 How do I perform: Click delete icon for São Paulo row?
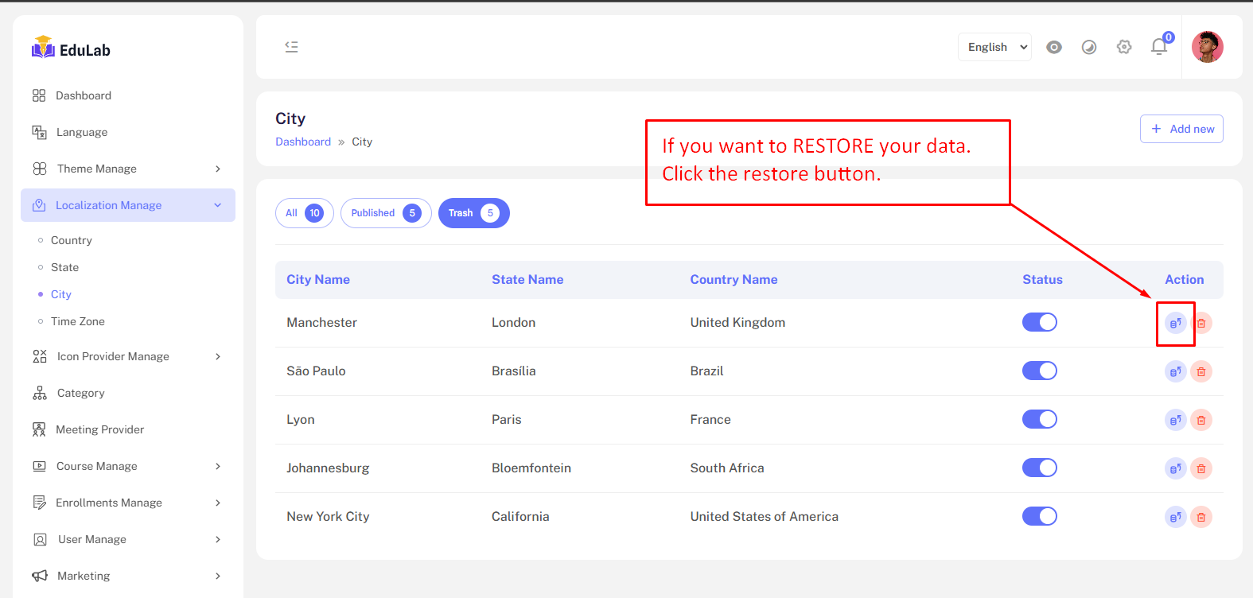pyautogui.click(x=1201, y=371)
